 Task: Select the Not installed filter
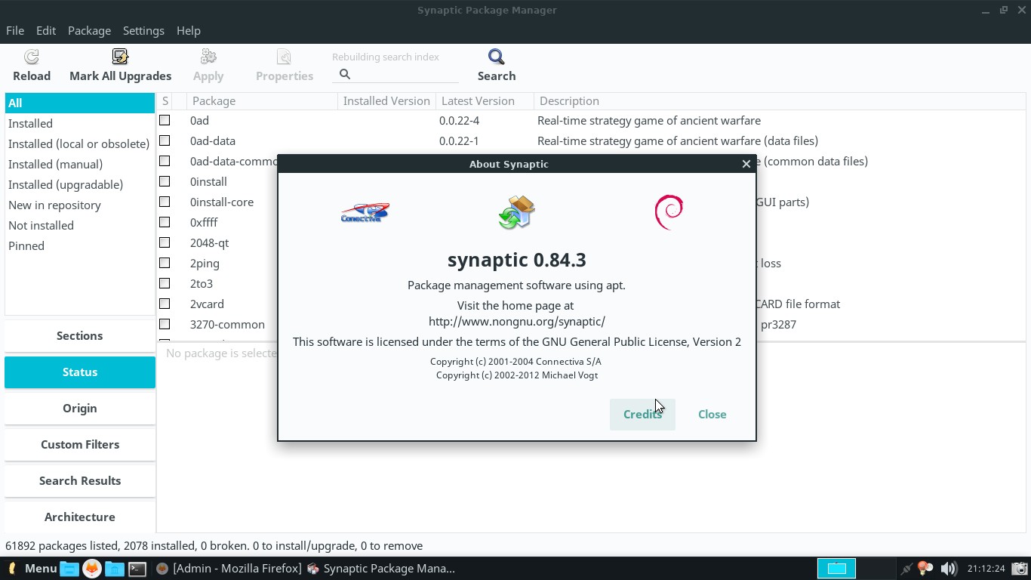(x=80, y=226)
